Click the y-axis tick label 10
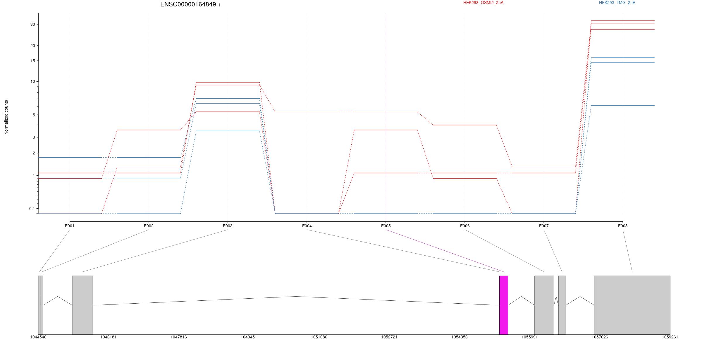This screenshot has height=351, width=702. [x=32, y=81]
